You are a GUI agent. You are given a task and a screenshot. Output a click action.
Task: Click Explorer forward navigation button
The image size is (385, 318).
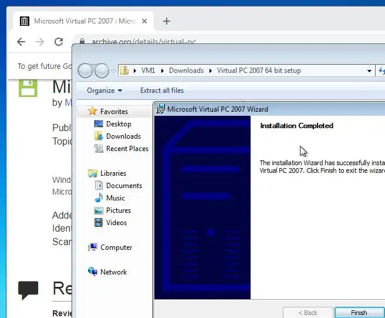102,71
